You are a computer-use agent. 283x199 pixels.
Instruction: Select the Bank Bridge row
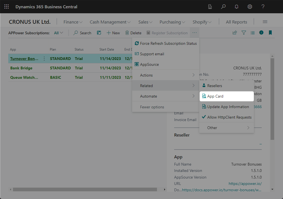click(21, 68)
